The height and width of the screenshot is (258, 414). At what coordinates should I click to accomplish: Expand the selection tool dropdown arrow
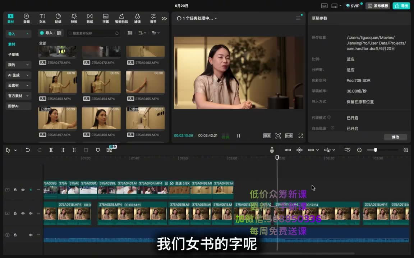[15, 150]
